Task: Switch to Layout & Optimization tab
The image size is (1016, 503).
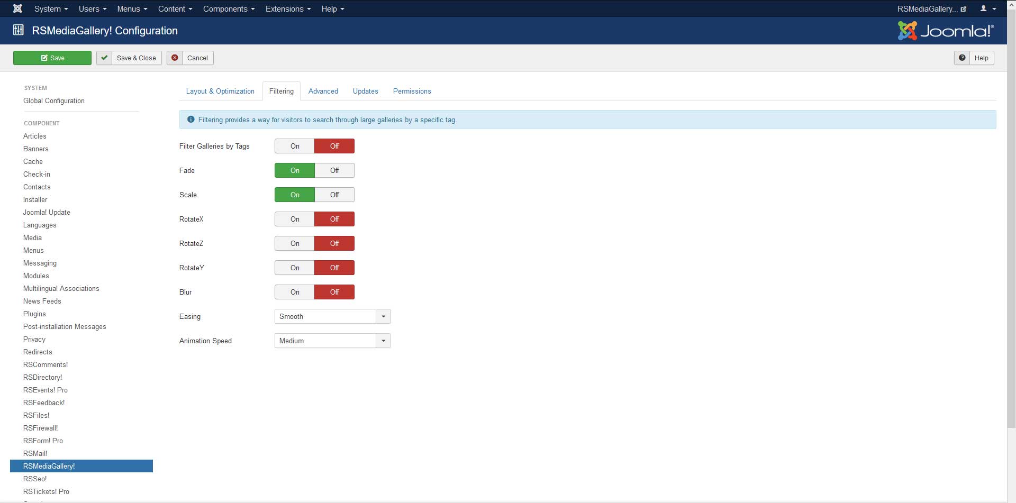Action: click(x=220, y=91)
